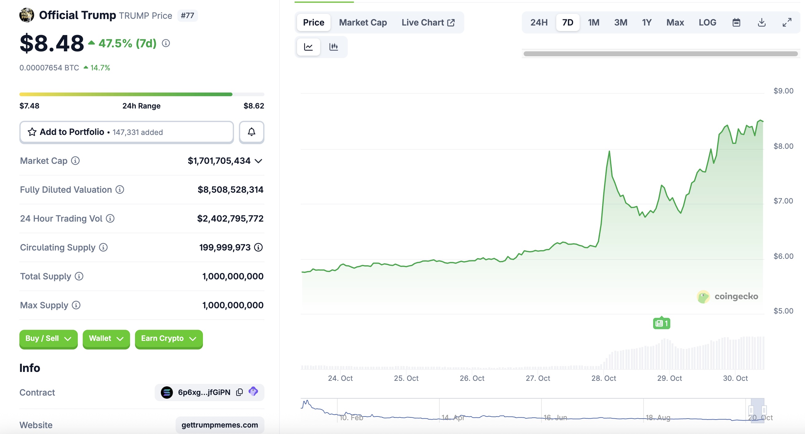The height and width of the screenshot is (434, 805).
Task: Select the line chart view icon
Action: tap(308, 47)
